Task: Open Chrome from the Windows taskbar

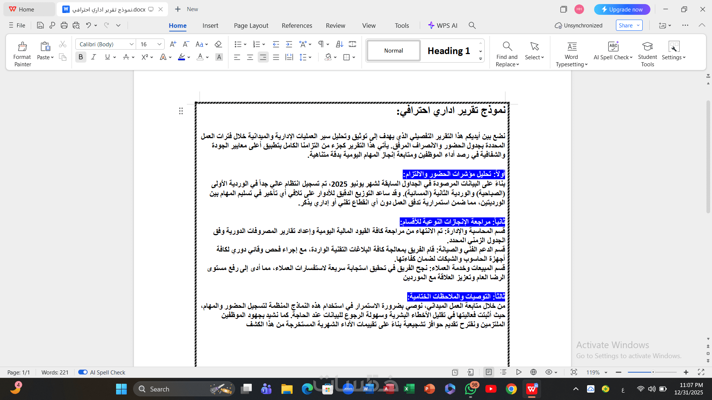Action: click(511, 389)
